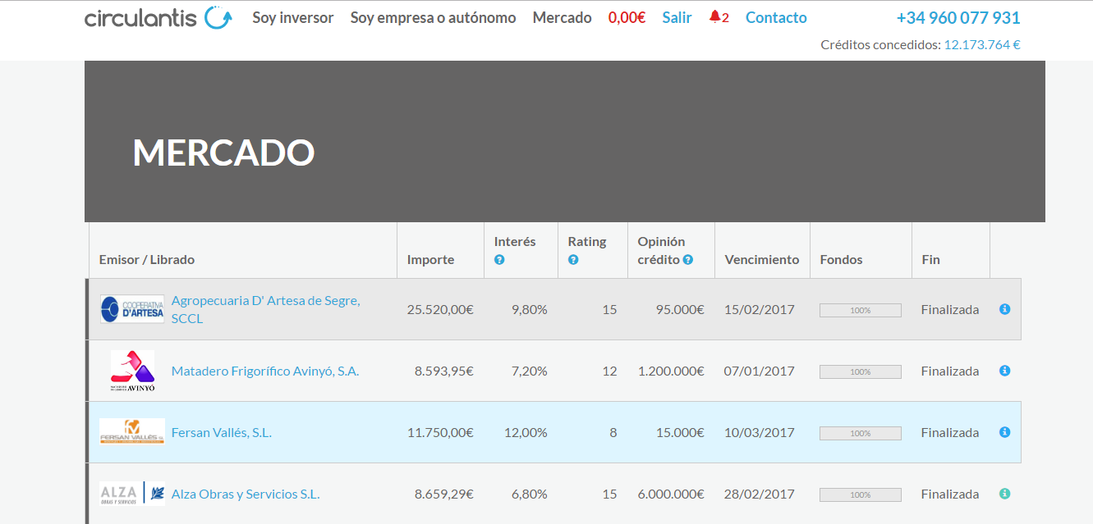Screen dimensions: 1093x524
Task: Click the Alza Obras funding progress bar
Action: [860, 494]
